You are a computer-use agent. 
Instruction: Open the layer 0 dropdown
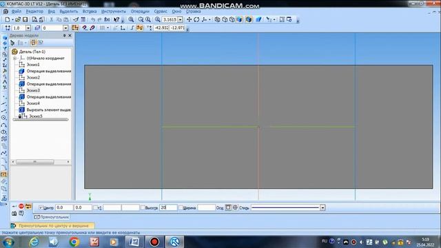pyautogui.click(x=65, y=28)
